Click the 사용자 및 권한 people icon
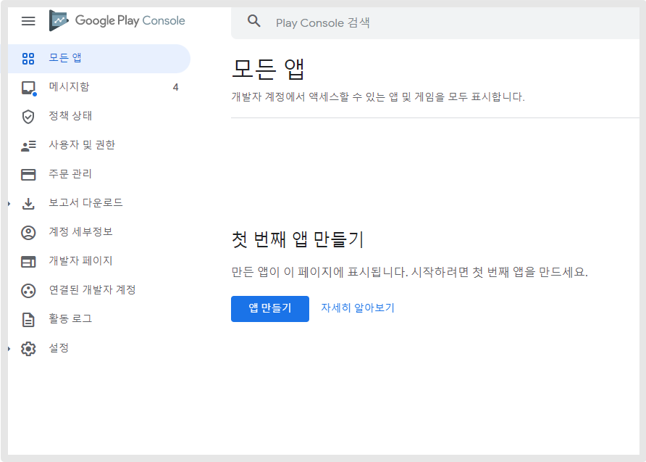The width and height of the screenshot is (646, 462). click(x=28, y=145)
